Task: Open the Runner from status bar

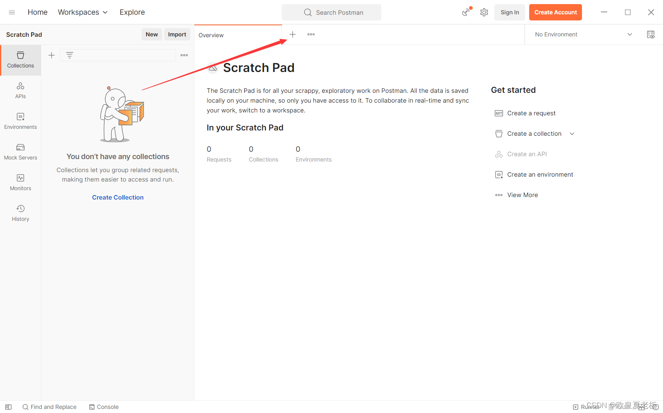Action: click(586, 407)
